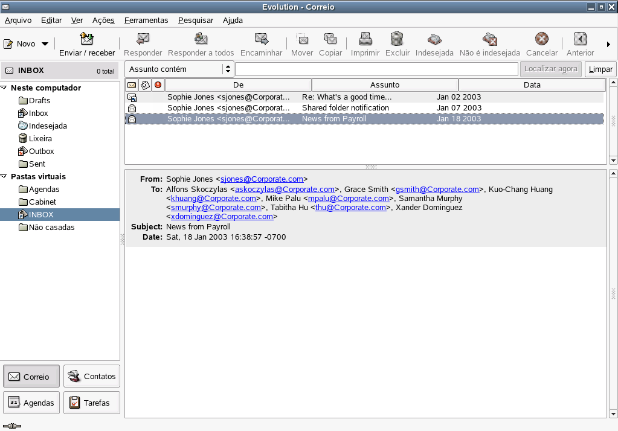Viewport: 618px width, 431px height.
Task: Open the Assunto contém search dropdown
Action: coord(179,69)
